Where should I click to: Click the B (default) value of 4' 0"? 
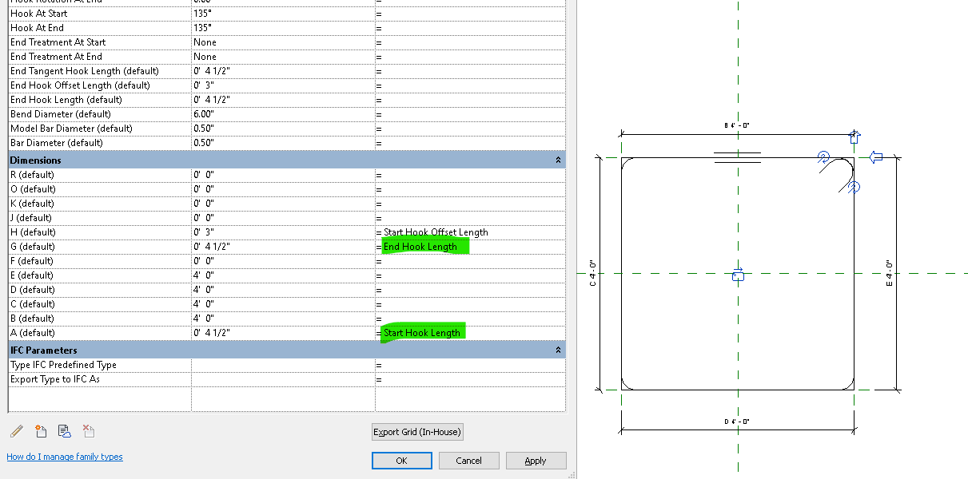tap(240, 318)
